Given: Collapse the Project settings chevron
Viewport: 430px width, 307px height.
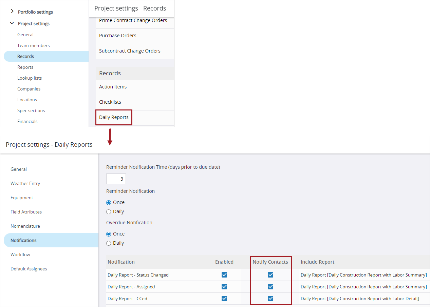Looking at the screenshot, I should pyautogui.click(x=12, y=23).
